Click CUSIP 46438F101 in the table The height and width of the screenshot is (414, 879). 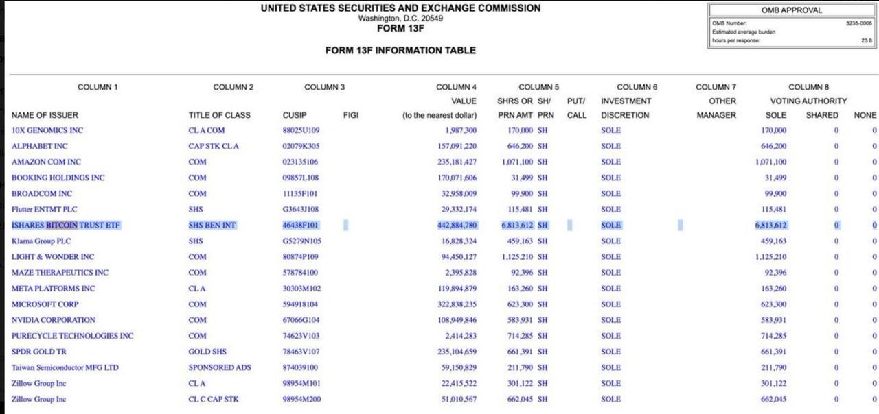pos(301,226)
